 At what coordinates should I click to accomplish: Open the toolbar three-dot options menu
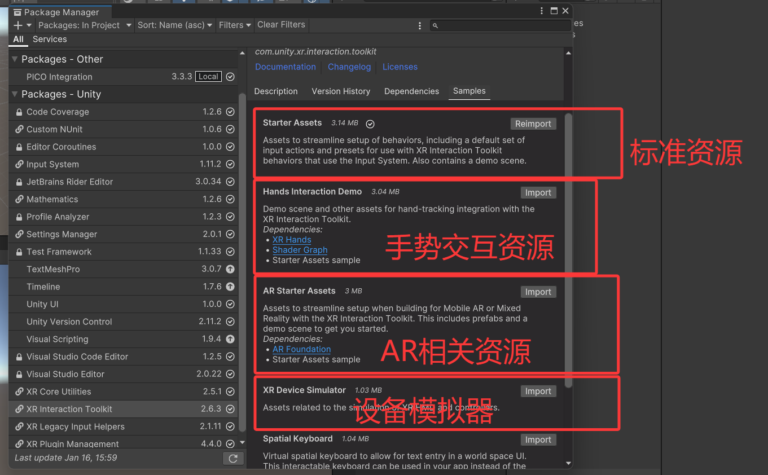(x=420, y=25)
